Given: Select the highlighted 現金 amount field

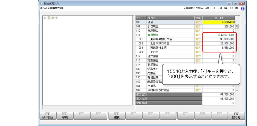Looking at the screenshot, I should (x=219, y=22).
